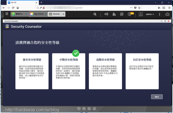Maximize the Security Counselor window with plus icon
The width and height of the screenshot is (173, 113).
[x=165, y=21]
